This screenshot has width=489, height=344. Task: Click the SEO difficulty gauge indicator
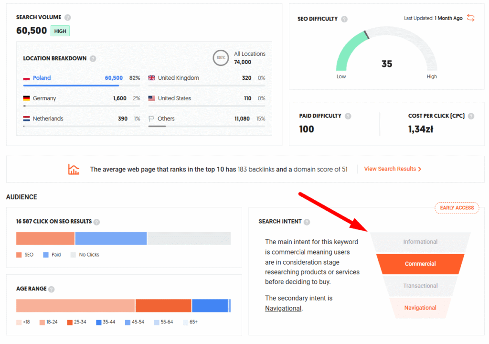(366, 35)
